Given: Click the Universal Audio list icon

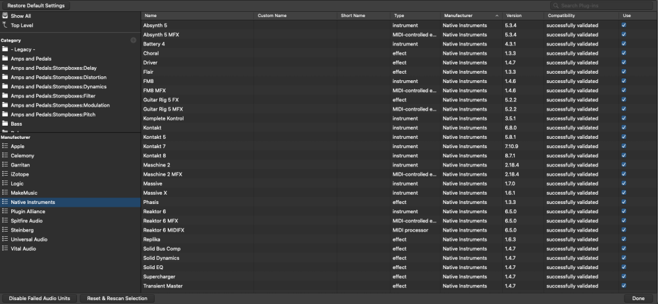Looking at the screenshot, I should point(5,239).
